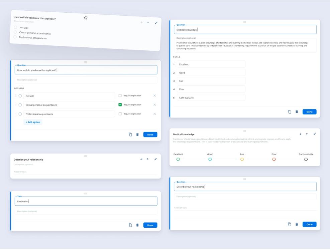
Task: Click description field in relationship editor
Action: 245,197
